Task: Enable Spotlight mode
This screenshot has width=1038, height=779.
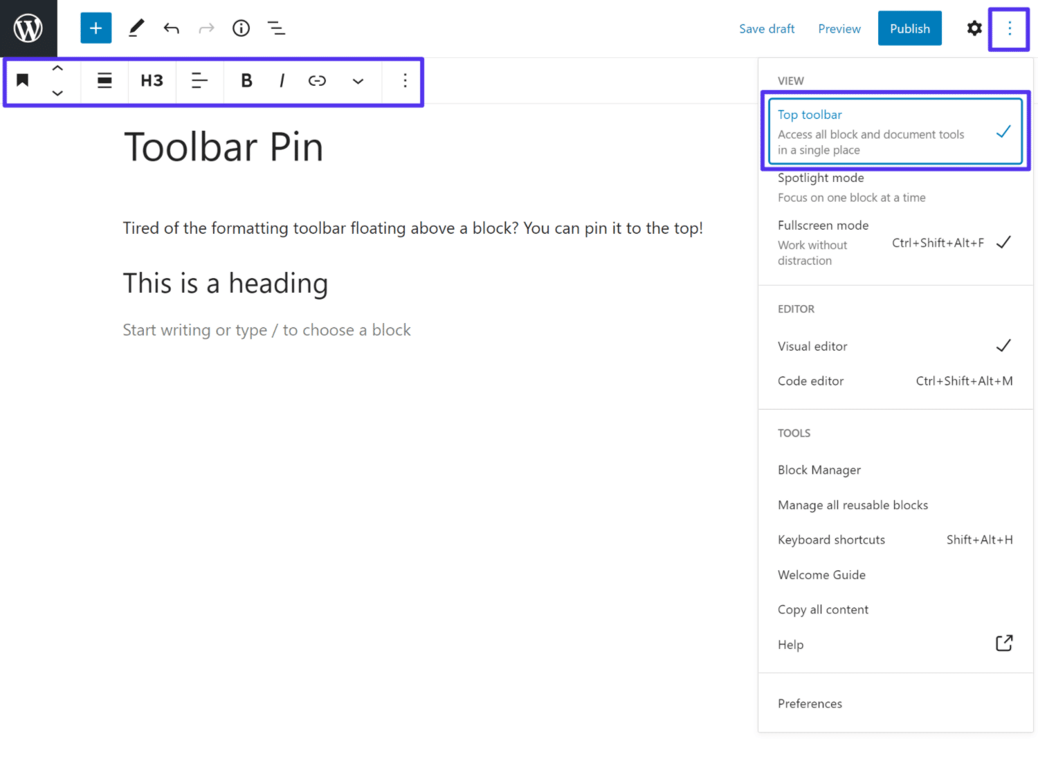Action: [821, 178]
